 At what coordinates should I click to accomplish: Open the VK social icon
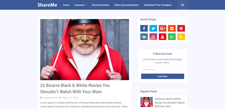coord(144,37)
